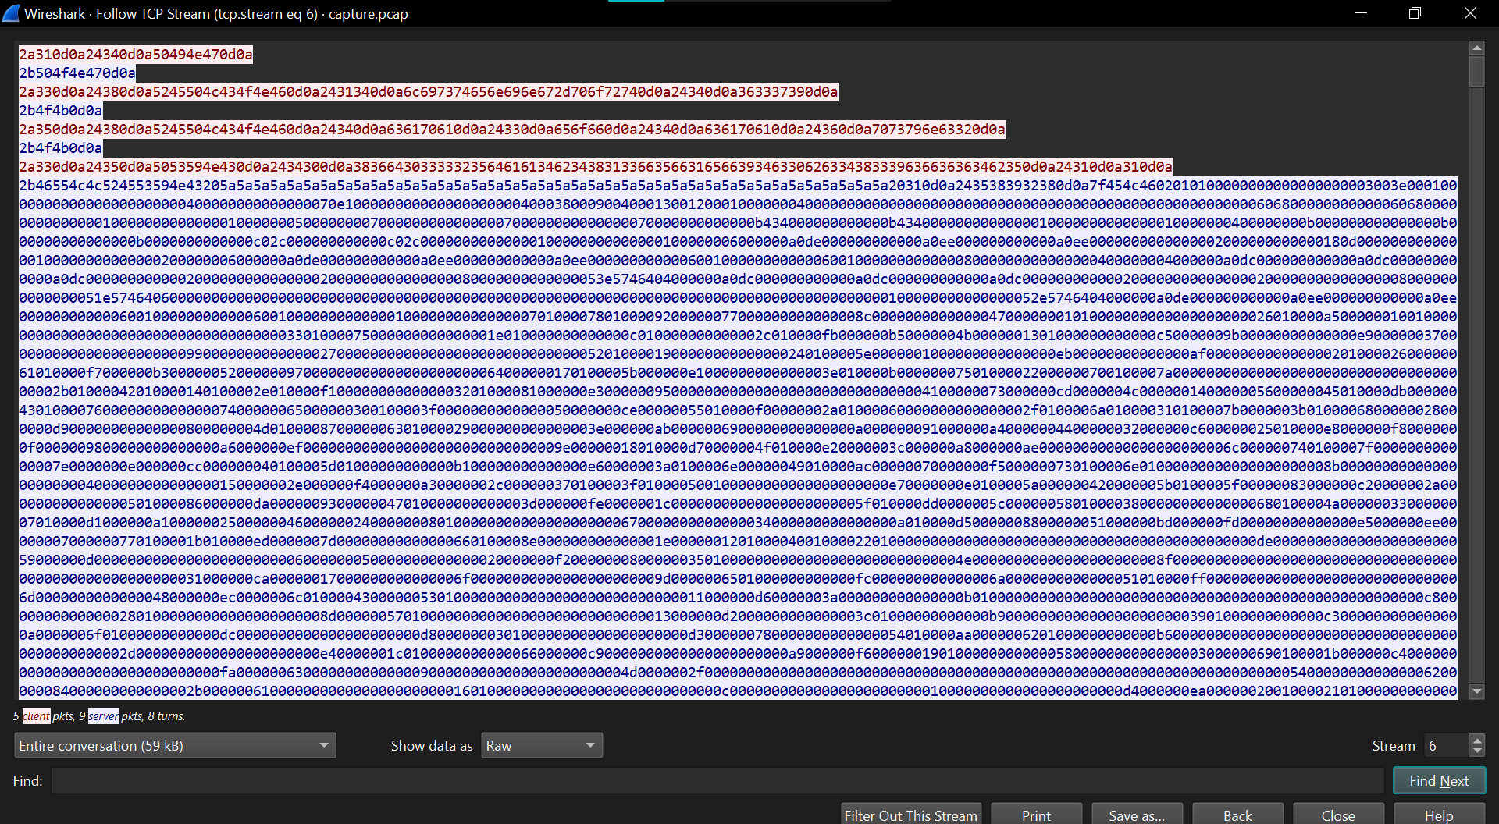
Task: Close the dialog with Close button
Action: pos(1338,815)
